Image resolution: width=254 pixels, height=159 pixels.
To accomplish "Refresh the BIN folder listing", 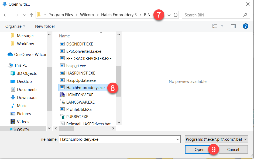I will click(x=176, y=15).
